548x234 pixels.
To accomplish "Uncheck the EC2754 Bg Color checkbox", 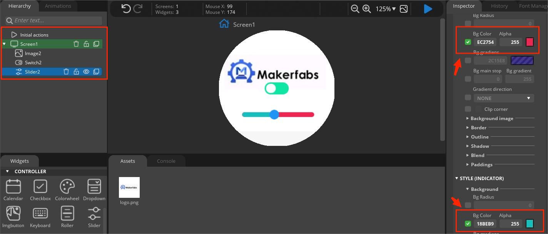I will click(468, 42).
